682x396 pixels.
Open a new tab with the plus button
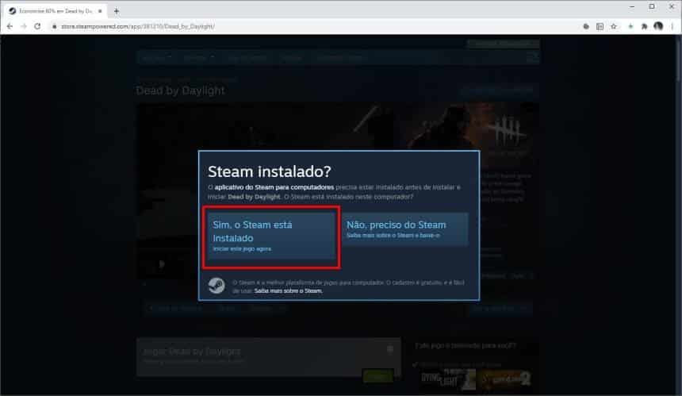(x=116, y=11)
